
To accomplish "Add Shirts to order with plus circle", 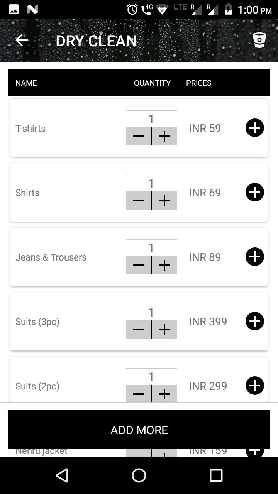I will [255, 193].
